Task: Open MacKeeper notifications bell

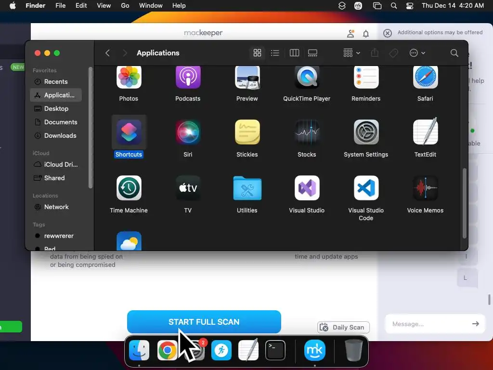Action: tap(366, 34)
